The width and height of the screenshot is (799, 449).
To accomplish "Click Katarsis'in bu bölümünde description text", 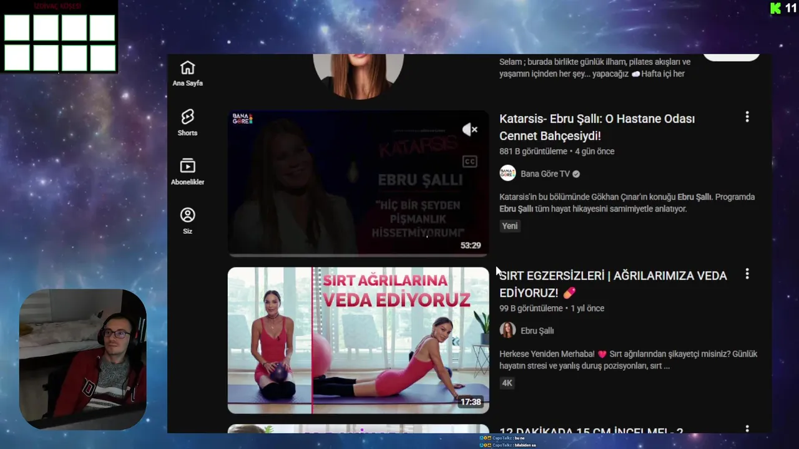I will point(627,203).
